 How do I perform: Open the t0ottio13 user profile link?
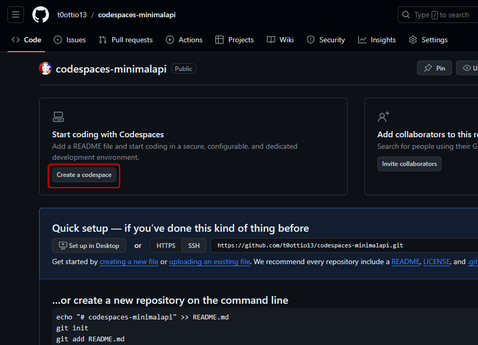point(72,15)
